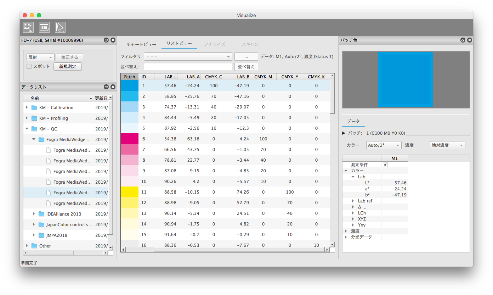Expand the XYZ row
The width and height of the screenshot is (493, 295).
pyautogui.click(x=353, y=219)
